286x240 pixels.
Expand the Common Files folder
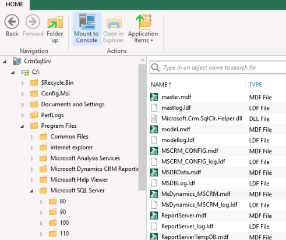[x=32, y=137]
